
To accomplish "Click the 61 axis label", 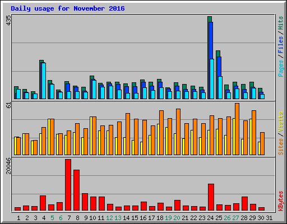I will coord(8,105).
